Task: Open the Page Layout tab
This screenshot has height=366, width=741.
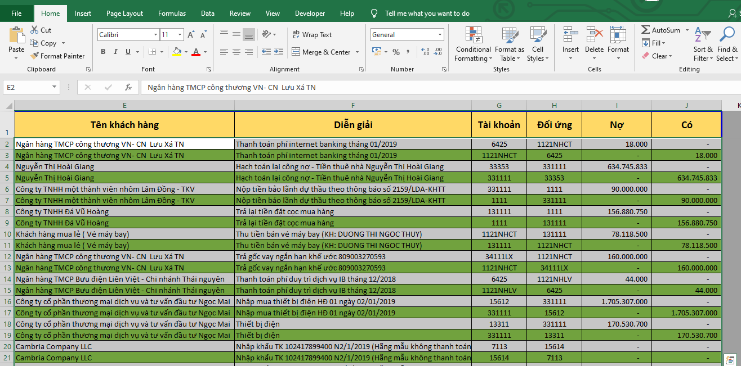Action: pyautogui.click(x=124, y=13)
